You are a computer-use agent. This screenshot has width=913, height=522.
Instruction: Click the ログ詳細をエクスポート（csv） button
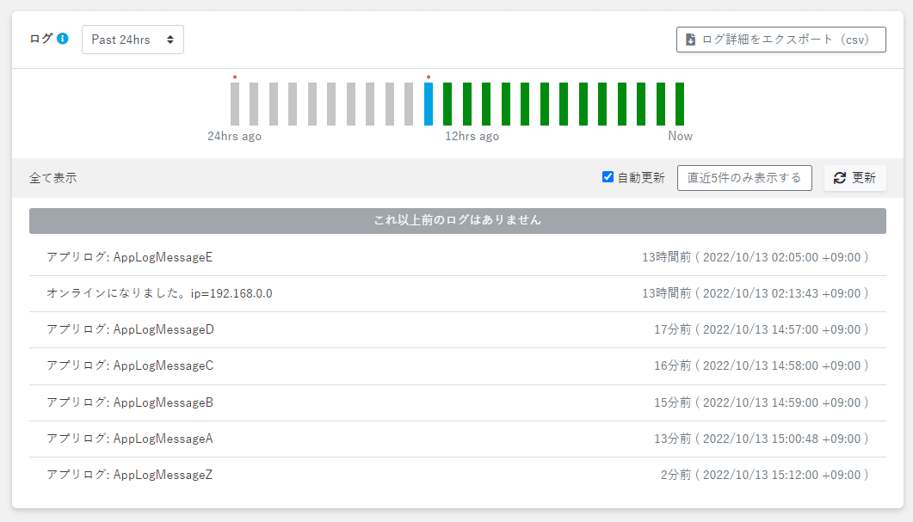780,40
